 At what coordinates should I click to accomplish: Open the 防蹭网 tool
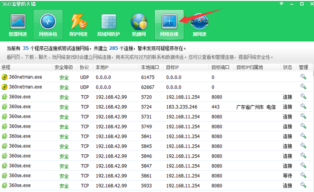pyautogui.click(x=139, y=25)
